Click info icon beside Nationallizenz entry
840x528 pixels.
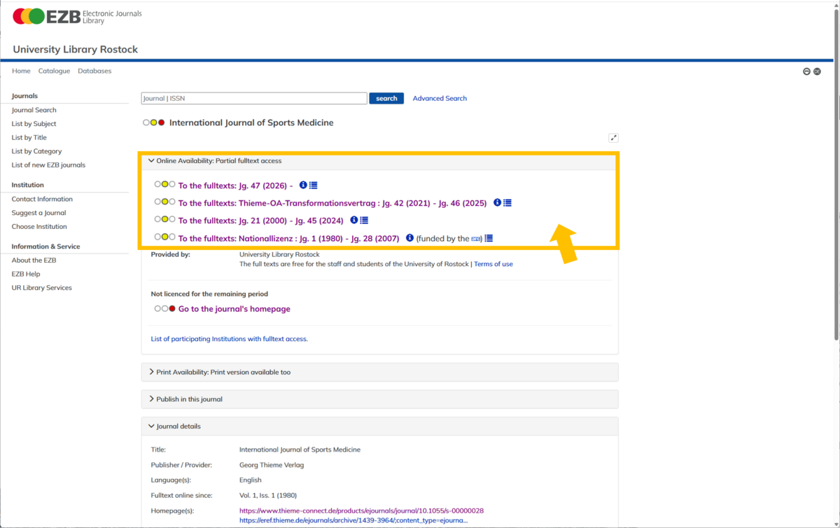(x=409, y=238)
